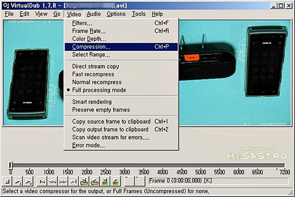
Task: Start input playback with the play button
Action: [x=18, y=182]
